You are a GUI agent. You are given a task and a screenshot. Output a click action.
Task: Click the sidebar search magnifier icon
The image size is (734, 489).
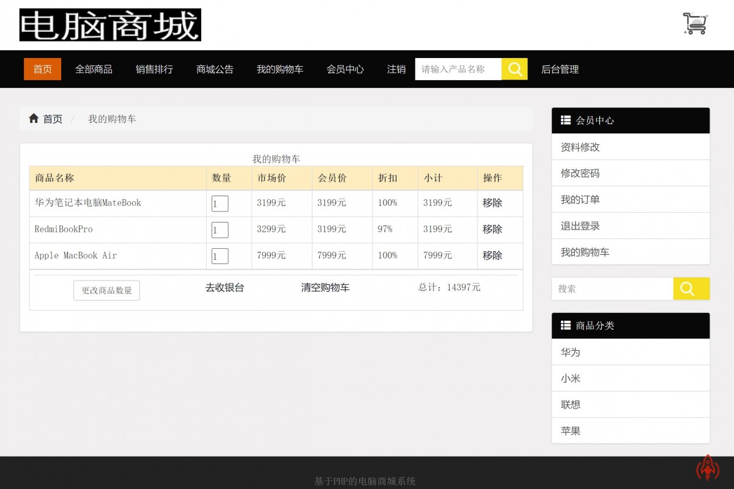pos(691,289)
